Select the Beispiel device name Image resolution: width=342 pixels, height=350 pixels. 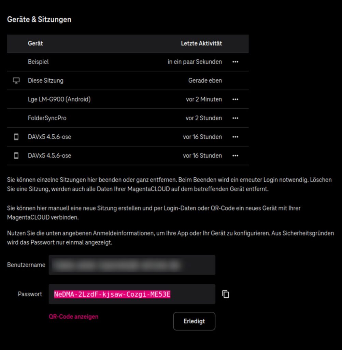[38, 62]
